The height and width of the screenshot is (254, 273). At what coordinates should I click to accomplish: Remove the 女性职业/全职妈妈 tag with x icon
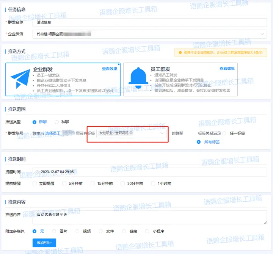[131, 133]
